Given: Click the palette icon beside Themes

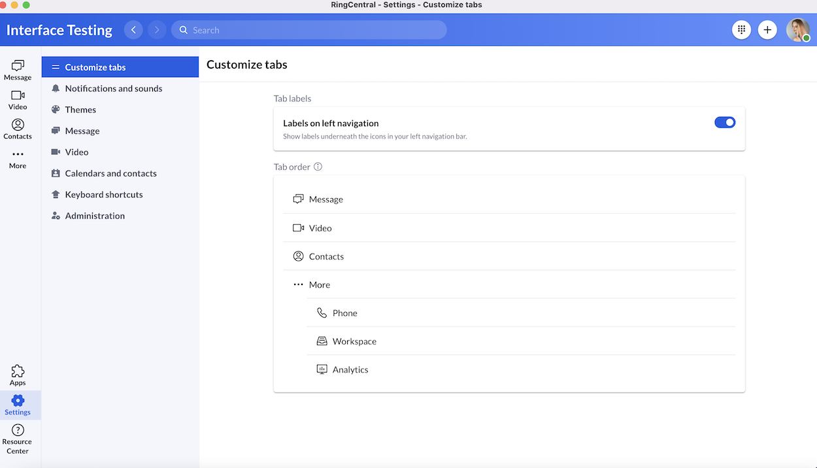Looking at the screenshot, I should click(56, 110).
